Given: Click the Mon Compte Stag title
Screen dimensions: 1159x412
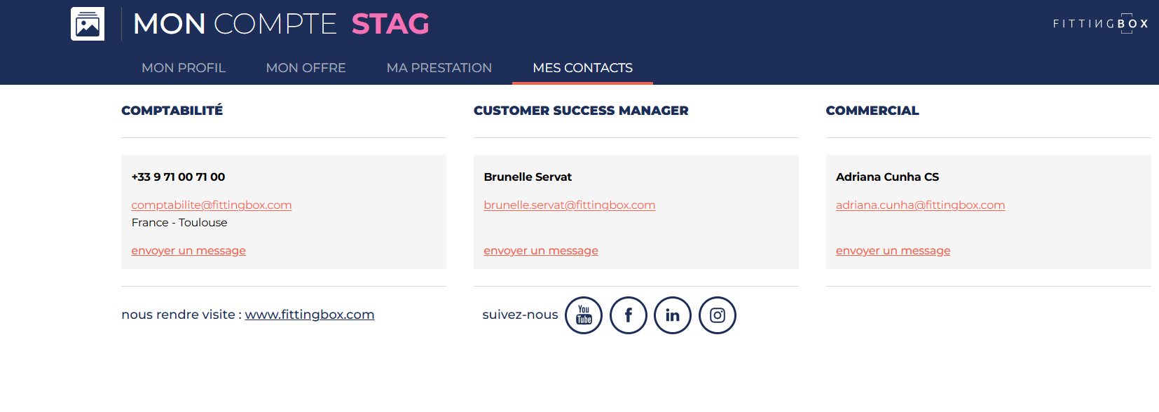Looking at the screenshot, I should (281, 24).
